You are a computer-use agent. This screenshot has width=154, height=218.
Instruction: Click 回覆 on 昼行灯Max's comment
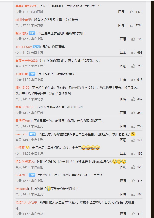click(123, 126)
